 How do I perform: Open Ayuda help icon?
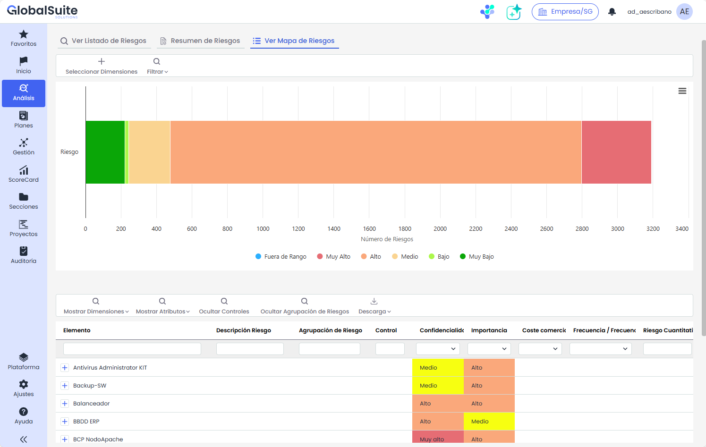(24, 412)
